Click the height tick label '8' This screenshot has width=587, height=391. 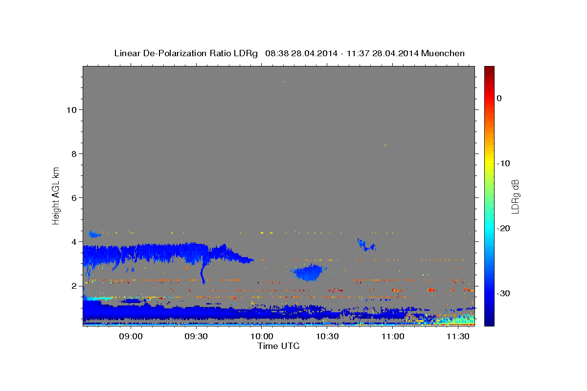click(x=74, y=153)
